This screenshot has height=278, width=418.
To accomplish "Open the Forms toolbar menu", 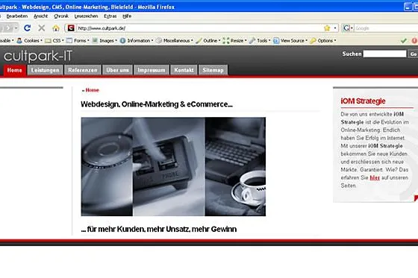I will (78, 40).
